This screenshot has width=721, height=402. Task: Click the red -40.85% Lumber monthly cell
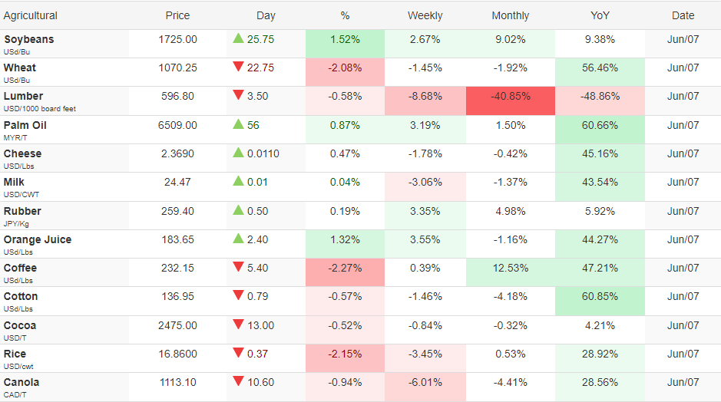[x=511, y=100]
